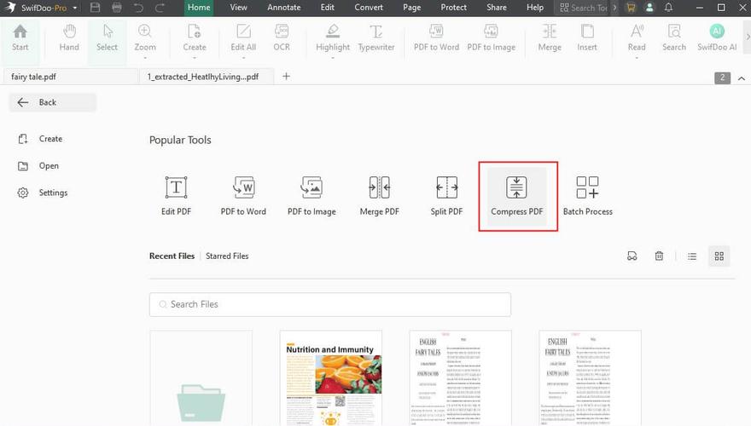
Task: Open the Help menu
Action: pos(535,8)
